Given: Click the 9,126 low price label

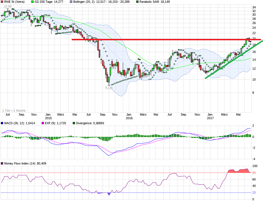Looking at the screenshot, I should click(x=109, y=88).
